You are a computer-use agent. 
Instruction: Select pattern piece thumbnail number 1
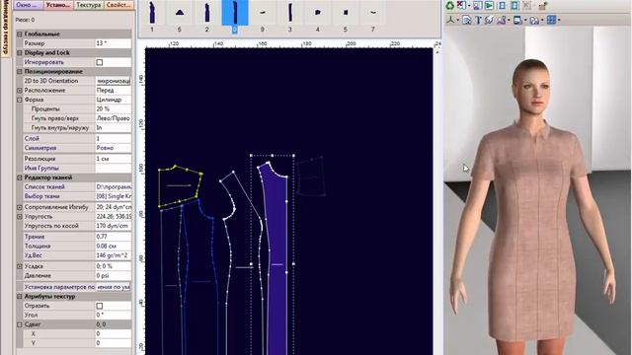pyautogui.click(x=152, y=13)
